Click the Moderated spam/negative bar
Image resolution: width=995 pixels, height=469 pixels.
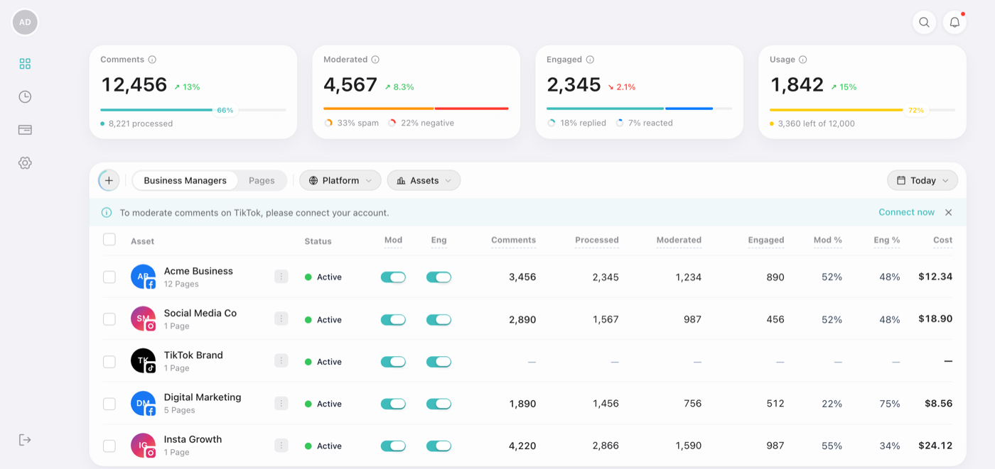pyautogui.click(x=416, y=109)
